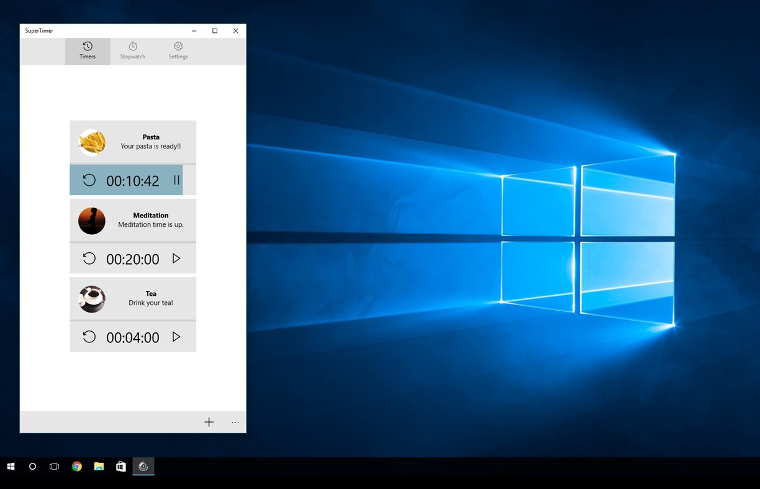Add a new timer with the plus button
Image resolution: width=760 pixels, height=489 pixels.
[209, 421]
